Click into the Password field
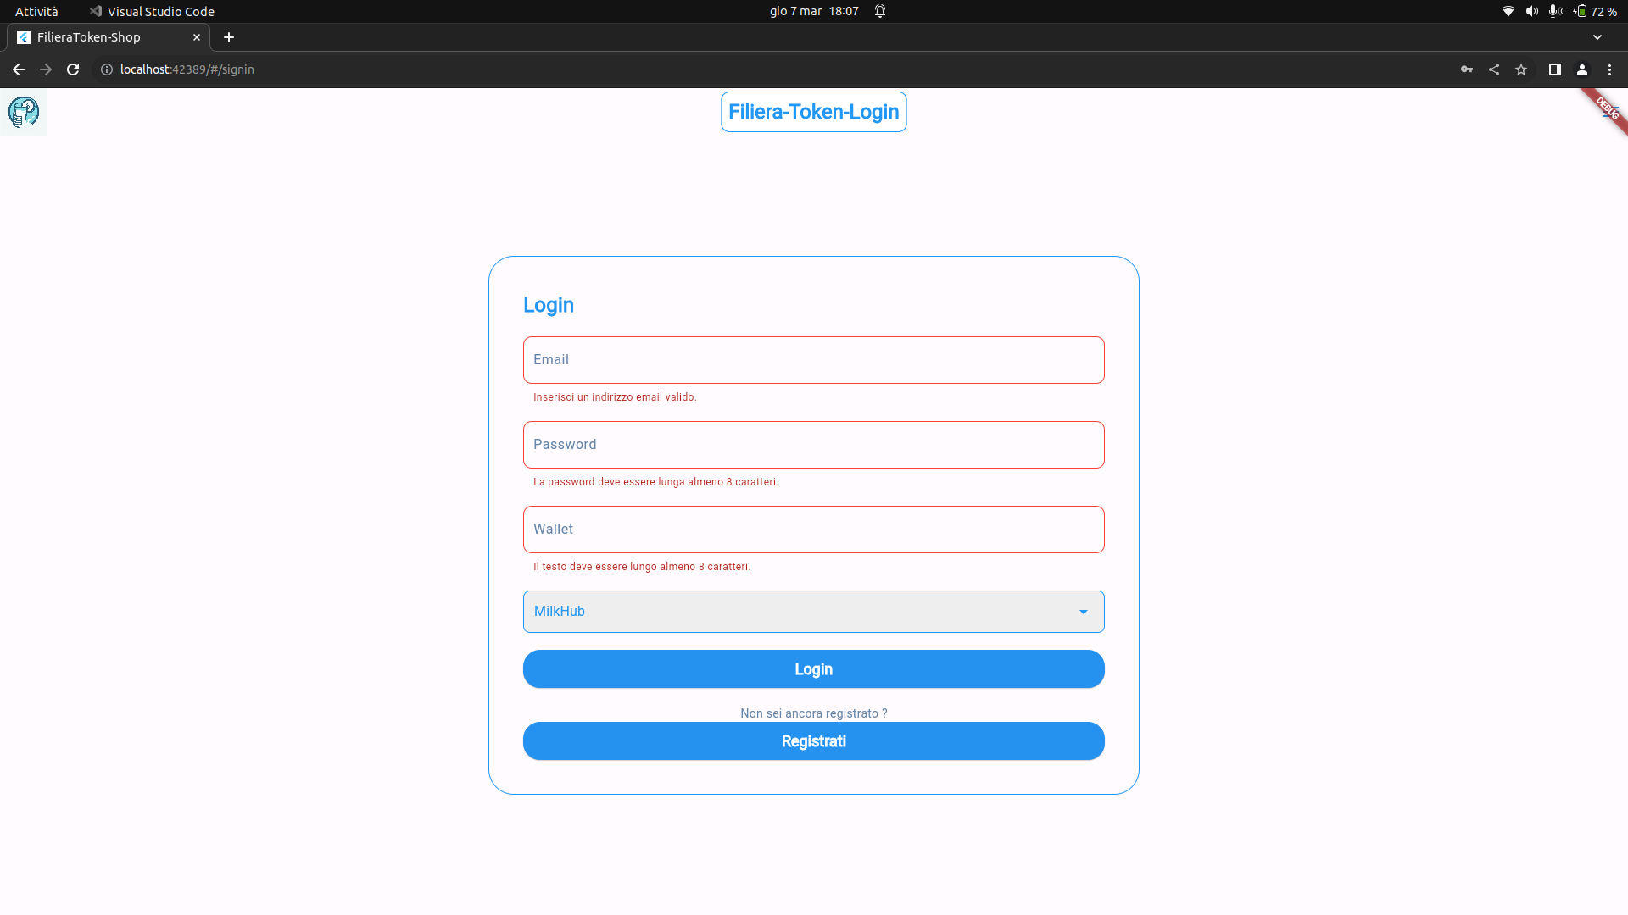The image size is (1628, 915). (x=813, y=445)
